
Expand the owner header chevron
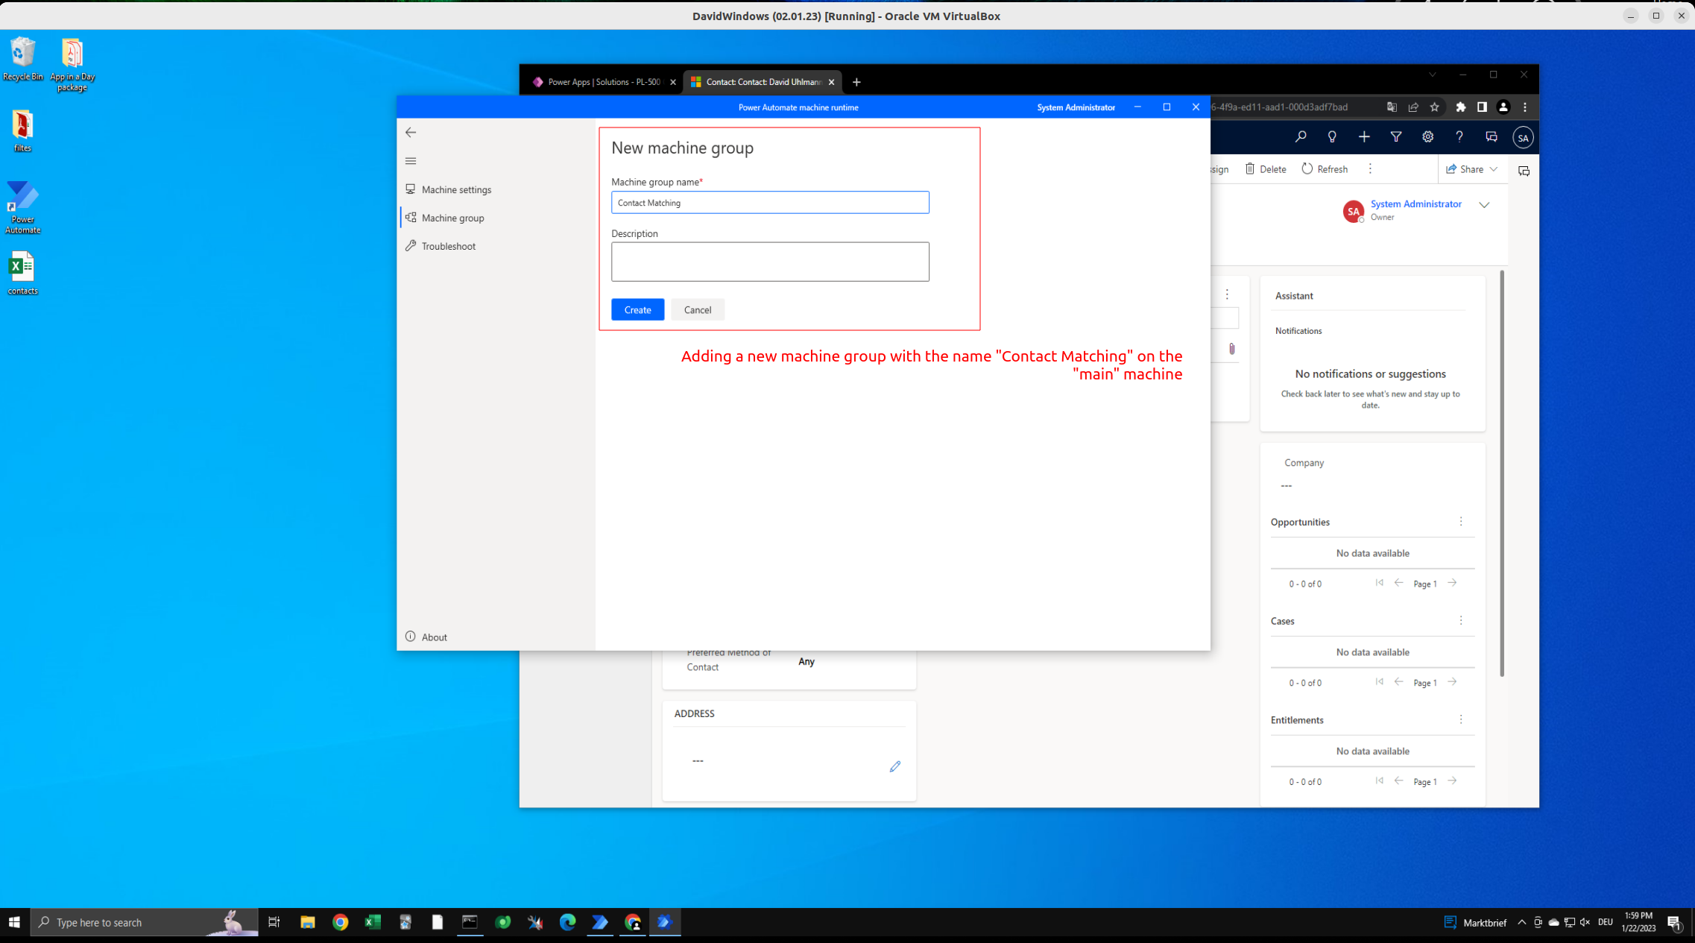1484,205
